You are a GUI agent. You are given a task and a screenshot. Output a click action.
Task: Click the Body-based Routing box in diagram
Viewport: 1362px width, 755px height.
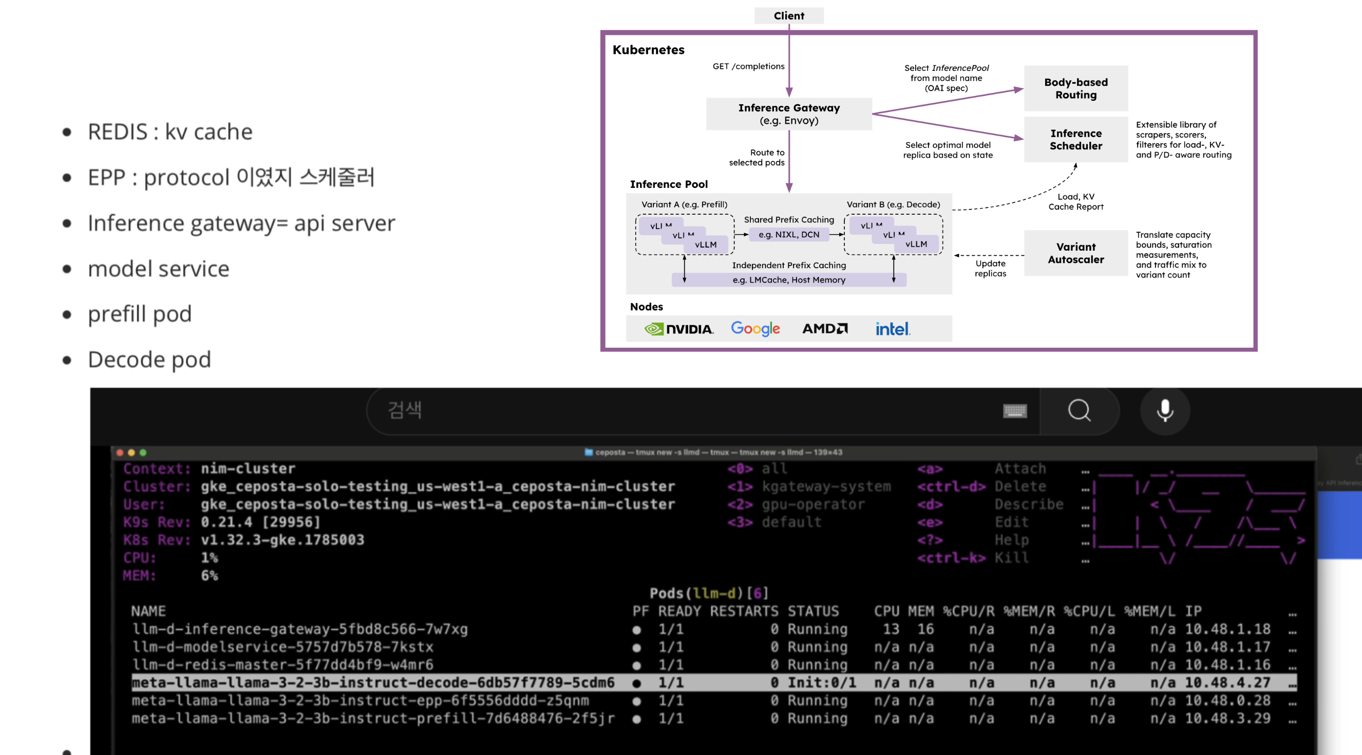tap(1075, 88)
